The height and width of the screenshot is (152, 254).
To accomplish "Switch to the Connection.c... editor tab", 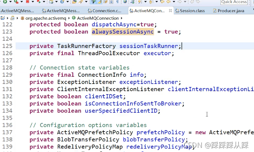I will pos(107,11).
